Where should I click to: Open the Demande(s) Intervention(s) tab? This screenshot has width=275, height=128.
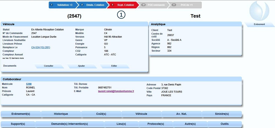point(70,124)
